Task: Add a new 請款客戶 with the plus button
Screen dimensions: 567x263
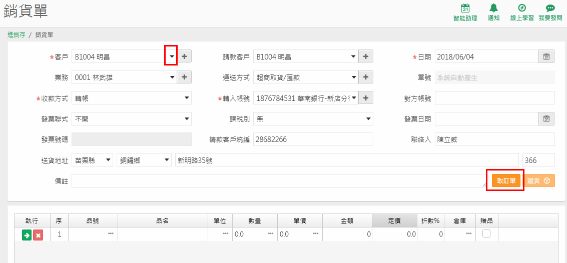Action: click(x=366, y=56)
